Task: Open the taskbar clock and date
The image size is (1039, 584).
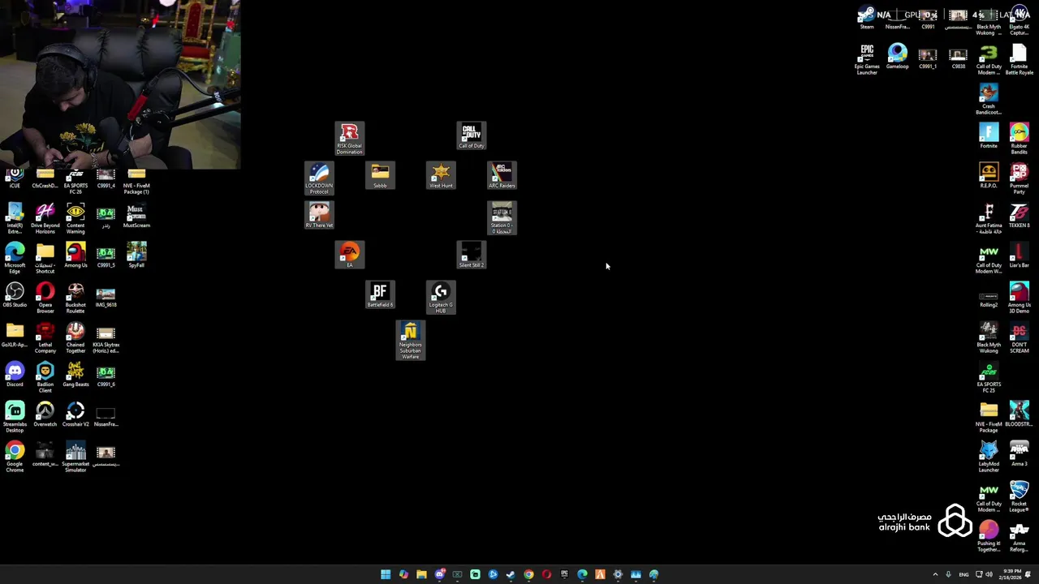Action: pyautogui.click(x=1011, y=574)
